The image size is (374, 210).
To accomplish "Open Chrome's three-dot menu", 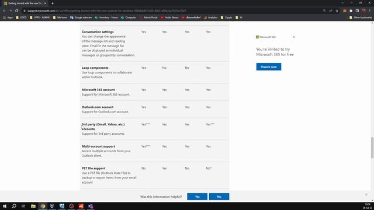I will click(370, 10).
